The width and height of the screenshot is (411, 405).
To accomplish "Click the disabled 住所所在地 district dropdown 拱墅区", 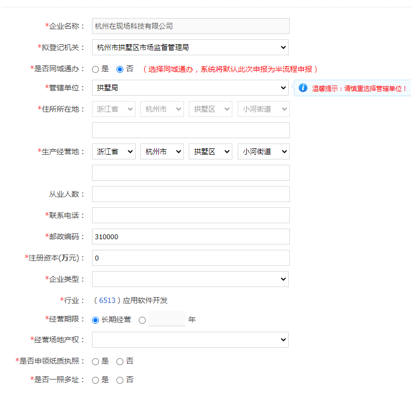I will tap(211, 109).
